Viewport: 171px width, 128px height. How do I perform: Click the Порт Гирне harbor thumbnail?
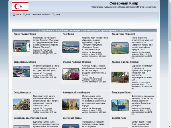tap(71, 47)
